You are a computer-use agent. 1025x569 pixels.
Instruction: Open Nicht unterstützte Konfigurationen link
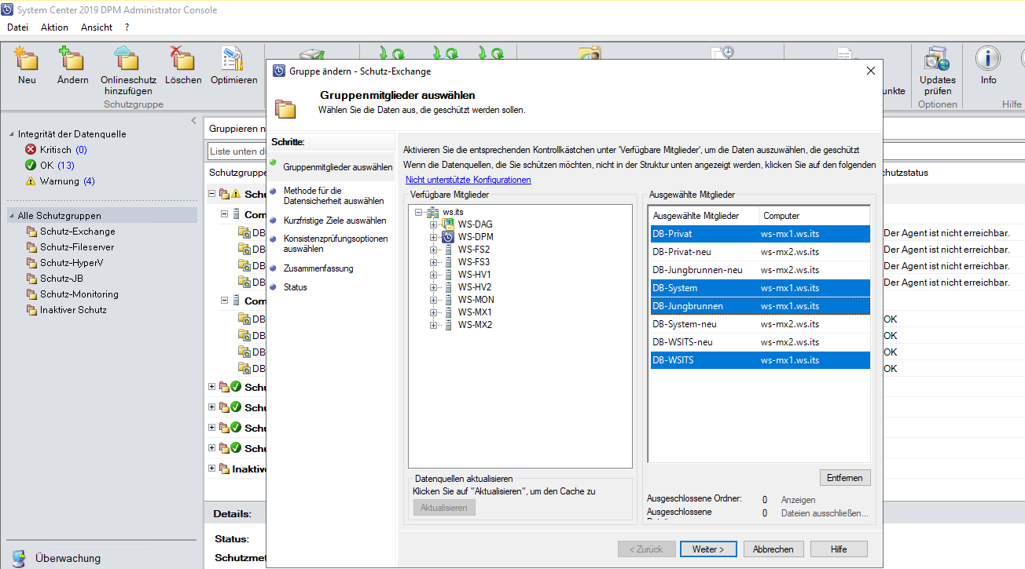(468, 180)
